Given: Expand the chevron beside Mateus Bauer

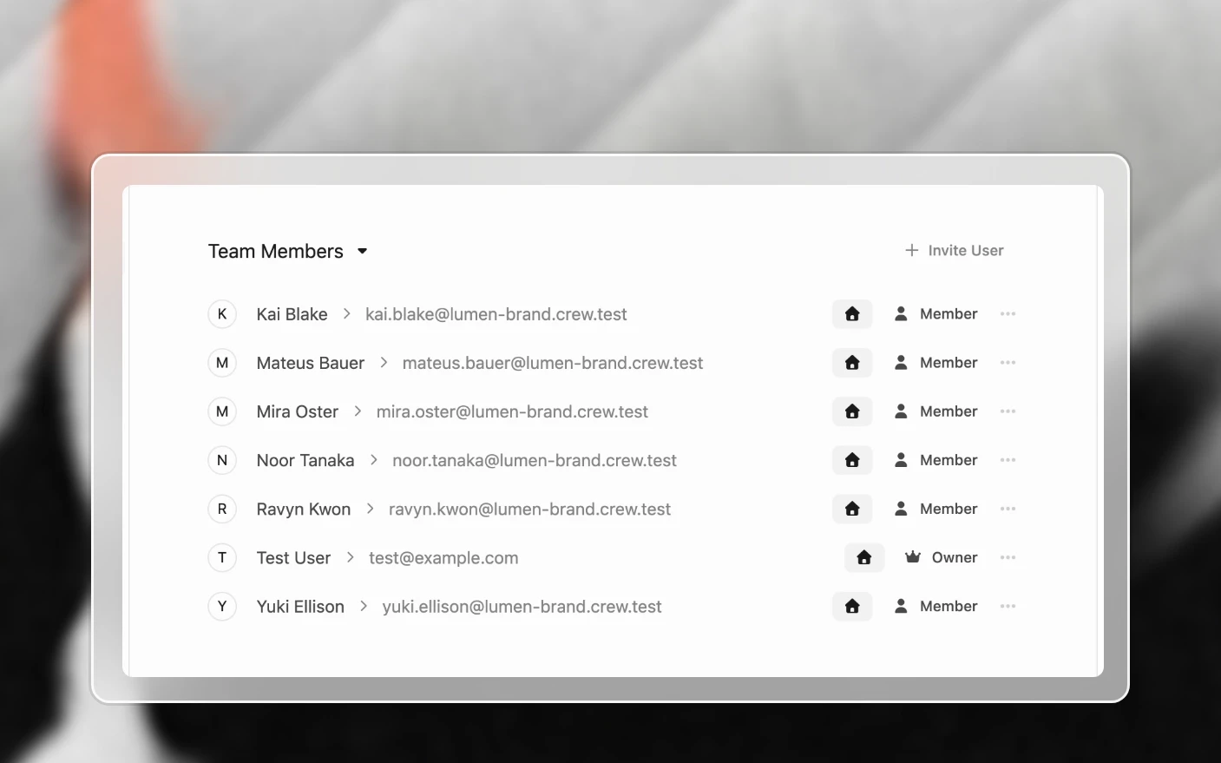Looking at the screenshot, I should 384,363.
